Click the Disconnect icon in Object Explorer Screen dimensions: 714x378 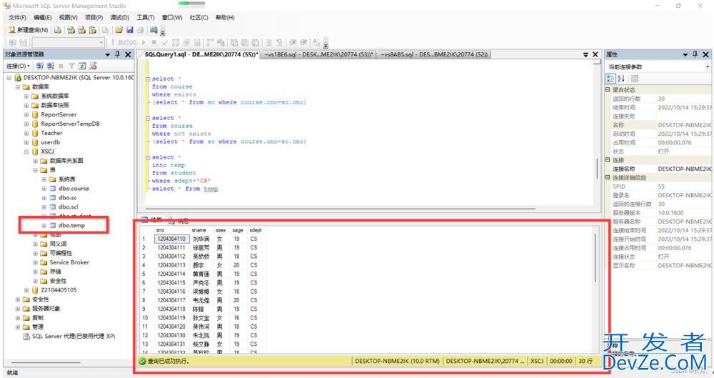pyautogui.click(x=51, y=66)
